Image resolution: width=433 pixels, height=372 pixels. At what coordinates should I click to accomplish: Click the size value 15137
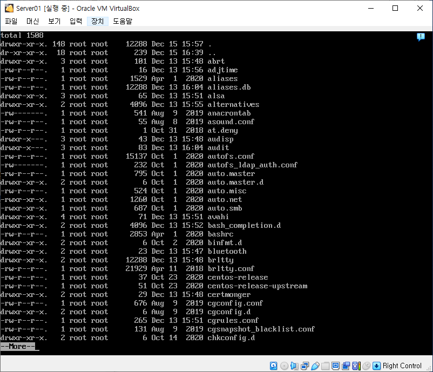(137, 157)
